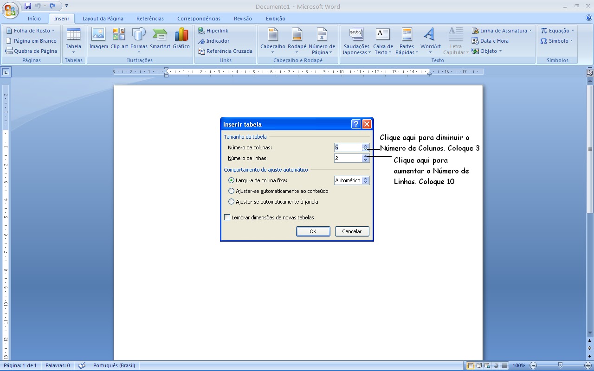Open the Símbolo dropdown
Image resolution: width=594 pixels, height=371 pixels.
[x=571, y=41]
